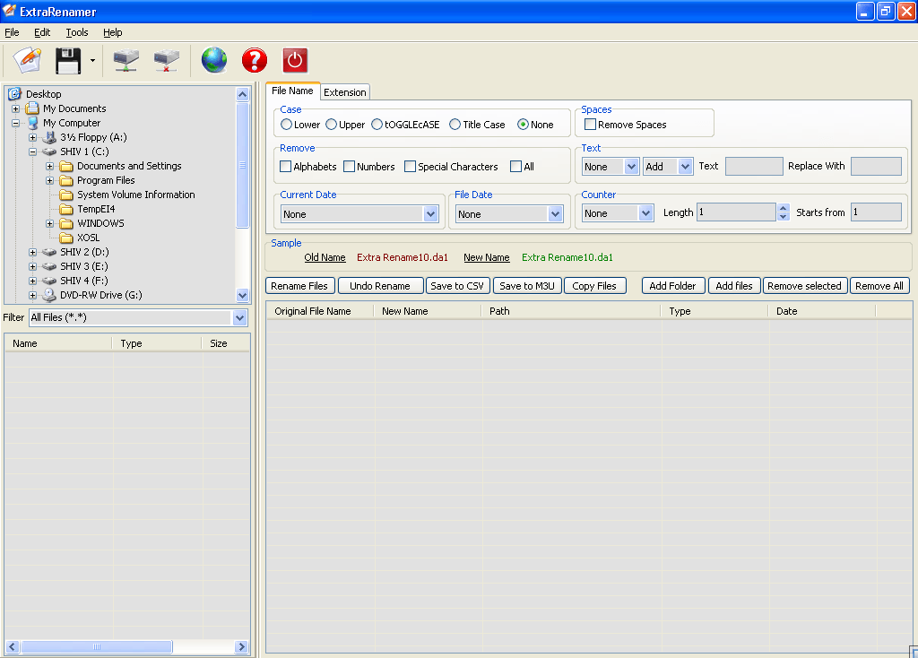Check the Special Characters checkbox
The height and width of the screenshot is (658, 918).
click(x=410, y=166)
